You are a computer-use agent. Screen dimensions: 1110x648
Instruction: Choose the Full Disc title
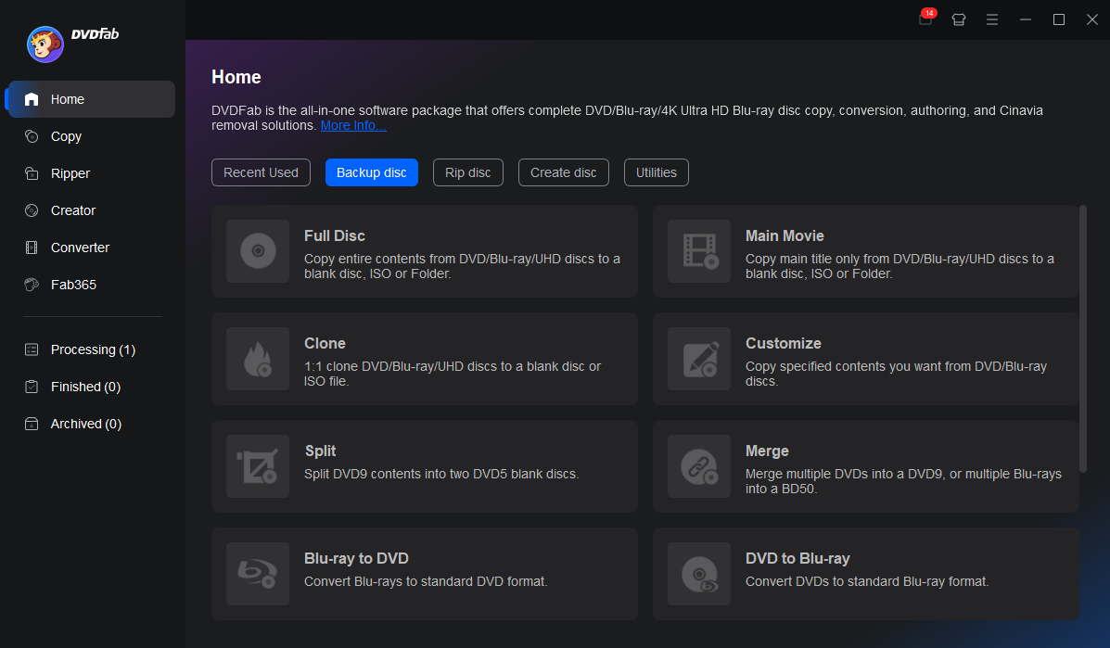(334, 235)
